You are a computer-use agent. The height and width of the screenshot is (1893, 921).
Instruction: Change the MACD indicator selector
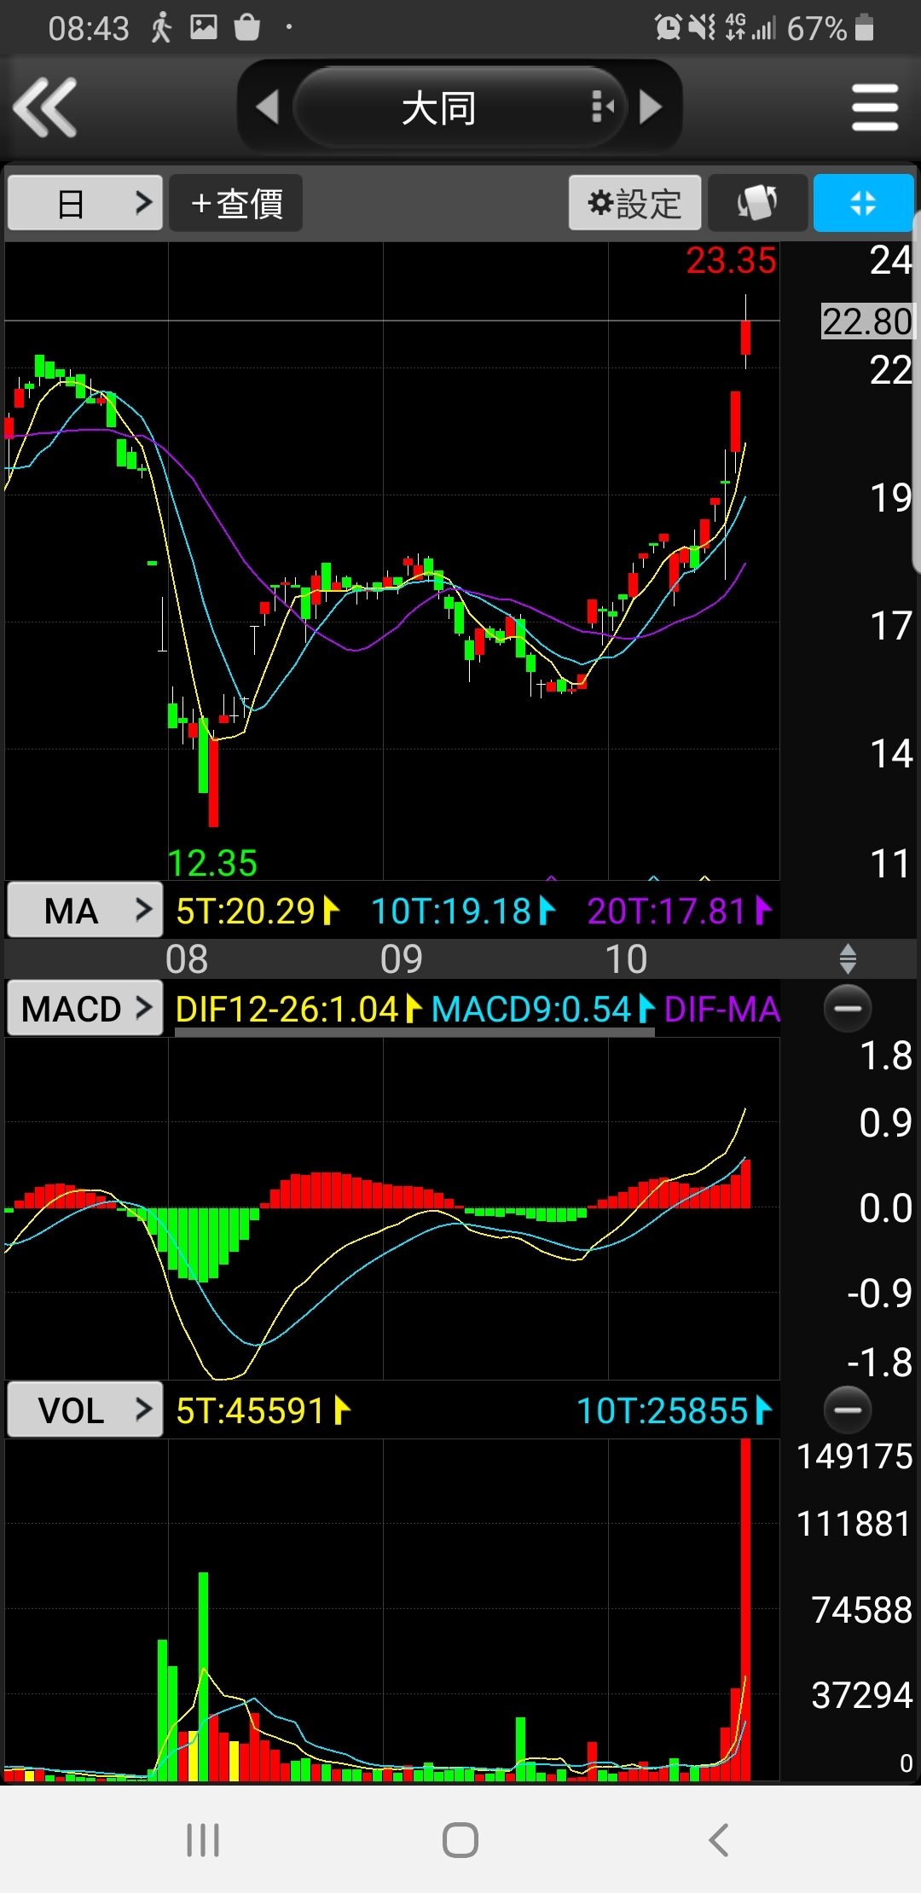84,1009
